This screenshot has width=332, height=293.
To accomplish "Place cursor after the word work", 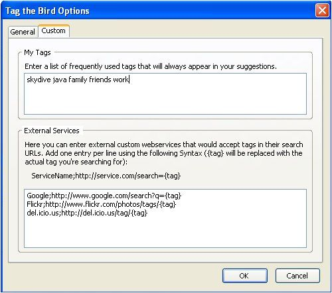I will 129,80.
